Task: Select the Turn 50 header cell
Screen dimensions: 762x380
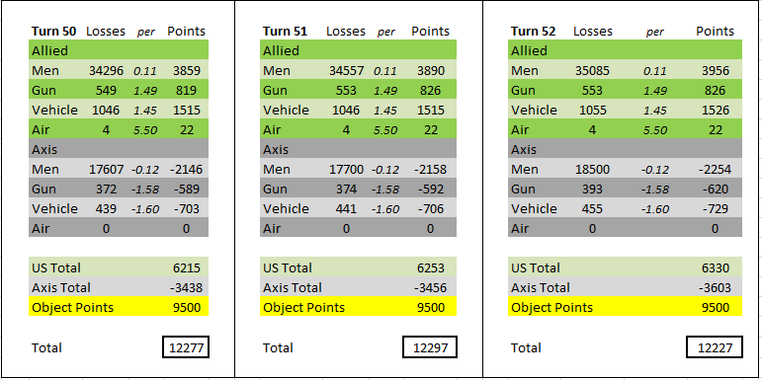Action: tap(54, 31)
